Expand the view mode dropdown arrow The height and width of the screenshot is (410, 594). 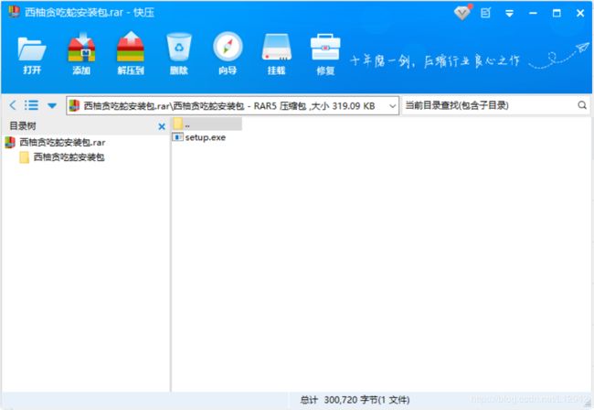52,105
